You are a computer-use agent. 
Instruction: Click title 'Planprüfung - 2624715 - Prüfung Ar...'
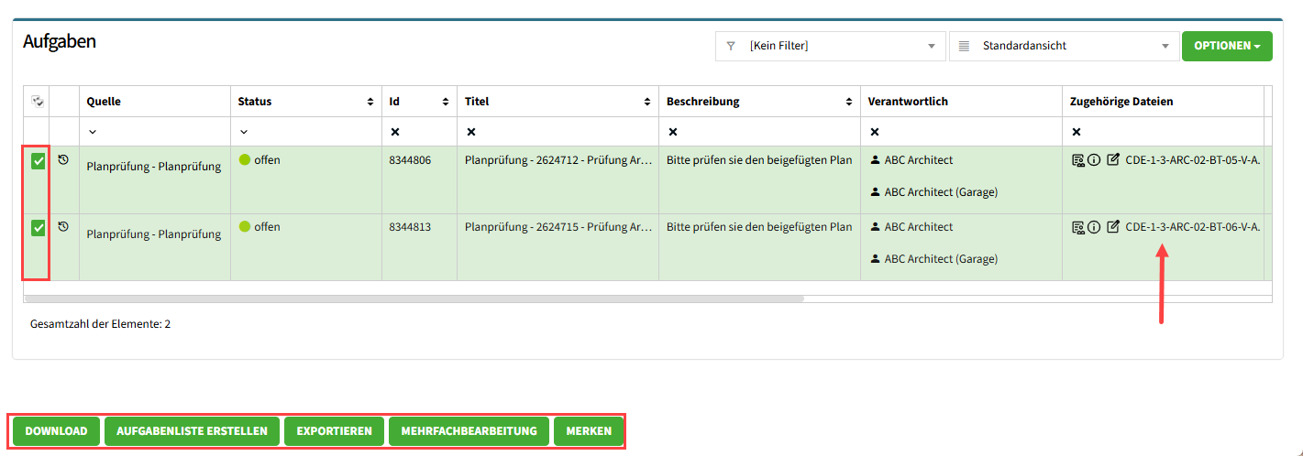[x=558, y=227]
